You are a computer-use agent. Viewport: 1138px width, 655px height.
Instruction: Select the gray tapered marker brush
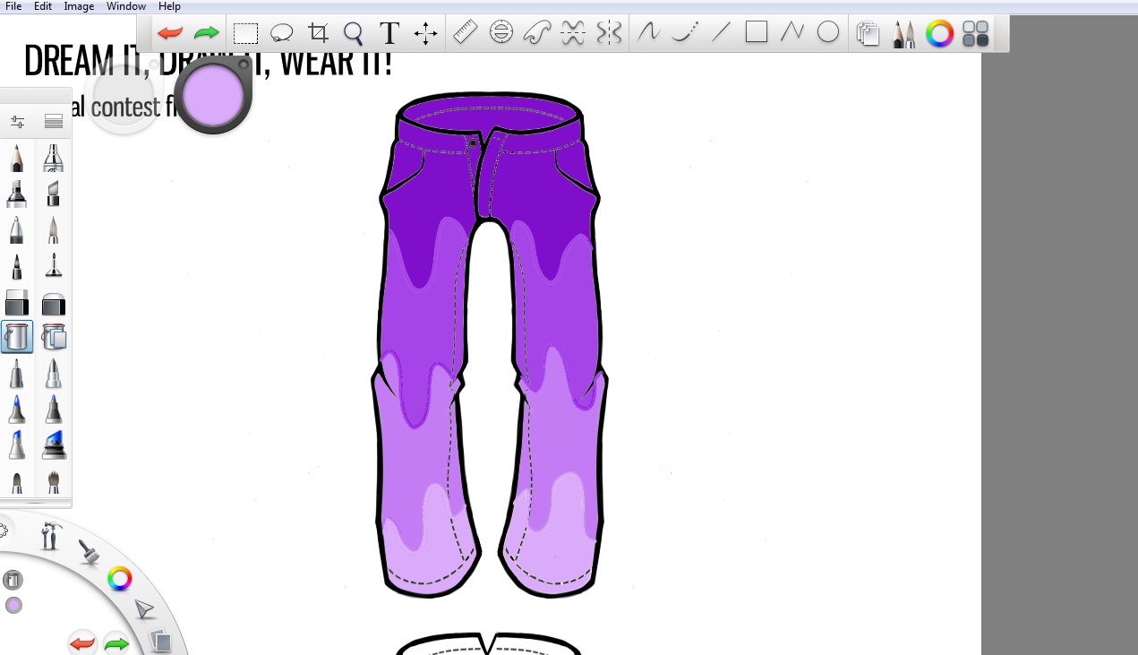coord(17,374)
